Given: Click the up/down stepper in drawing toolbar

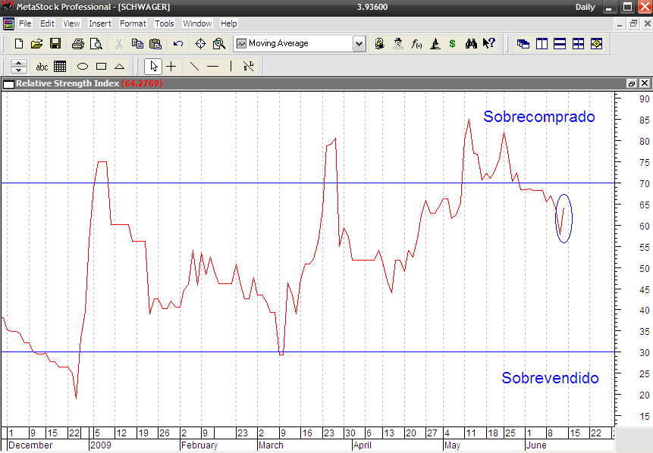Looking at the screenshot, I should 19,67.
